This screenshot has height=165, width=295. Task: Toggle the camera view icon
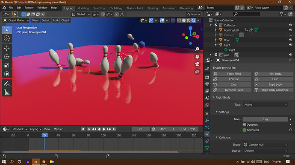pyautogui.click(x=197, y=64)
